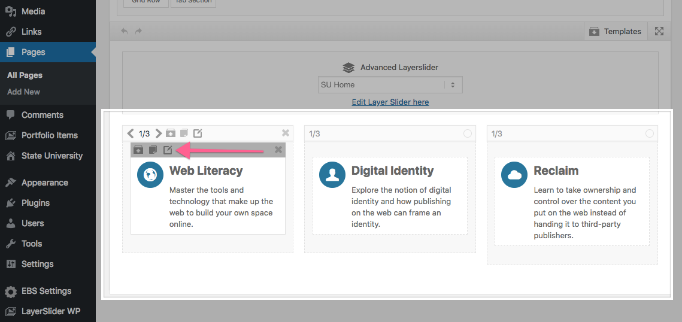
Task: Click the Advanced Layerslider title text
Action: [399, 68]
